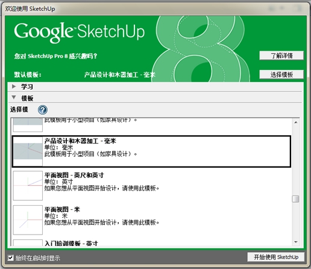
Task: Click the 单位: 米 text
Action: click(x=56, y=216)
